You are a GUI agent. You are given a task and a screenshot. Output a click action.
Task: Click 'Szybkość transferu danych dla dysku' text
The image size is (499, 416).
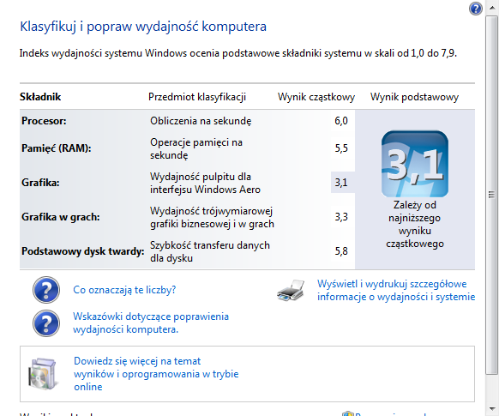coord(210,252)
